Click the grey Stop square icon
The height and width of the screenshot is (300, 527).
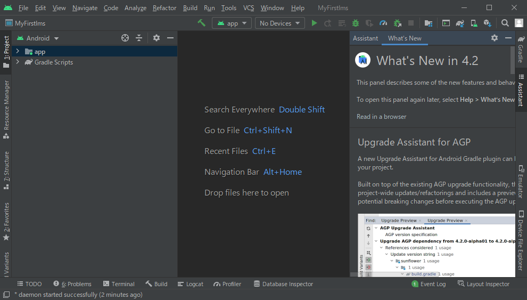tap(411, 23)
